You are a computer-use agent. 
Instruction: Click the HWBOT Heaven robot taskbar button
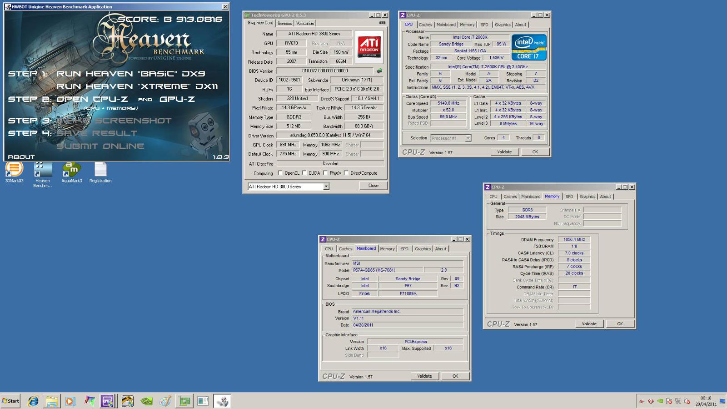tap(222, 401)
